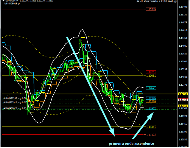Click the 1.11361 yellow level label
The image size is (190, 148).
[x=151, y=127]
